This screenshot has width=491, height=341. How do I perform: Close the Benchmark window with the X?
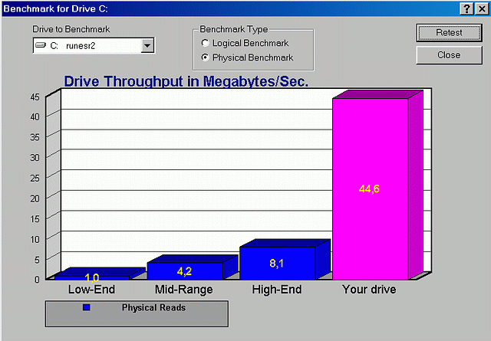(x=480, y=8)
